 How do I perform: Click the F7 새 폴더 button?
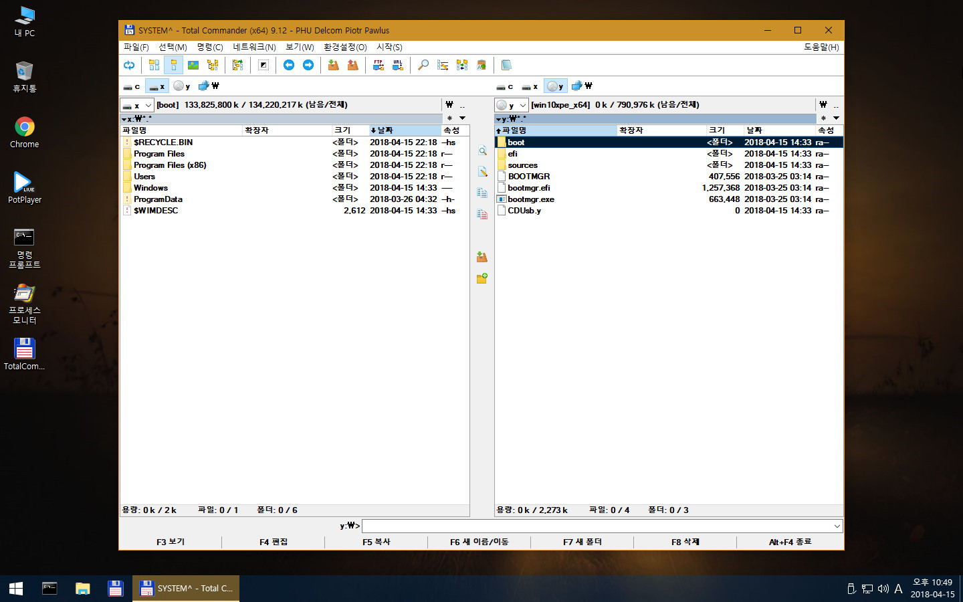pos(582,542)
